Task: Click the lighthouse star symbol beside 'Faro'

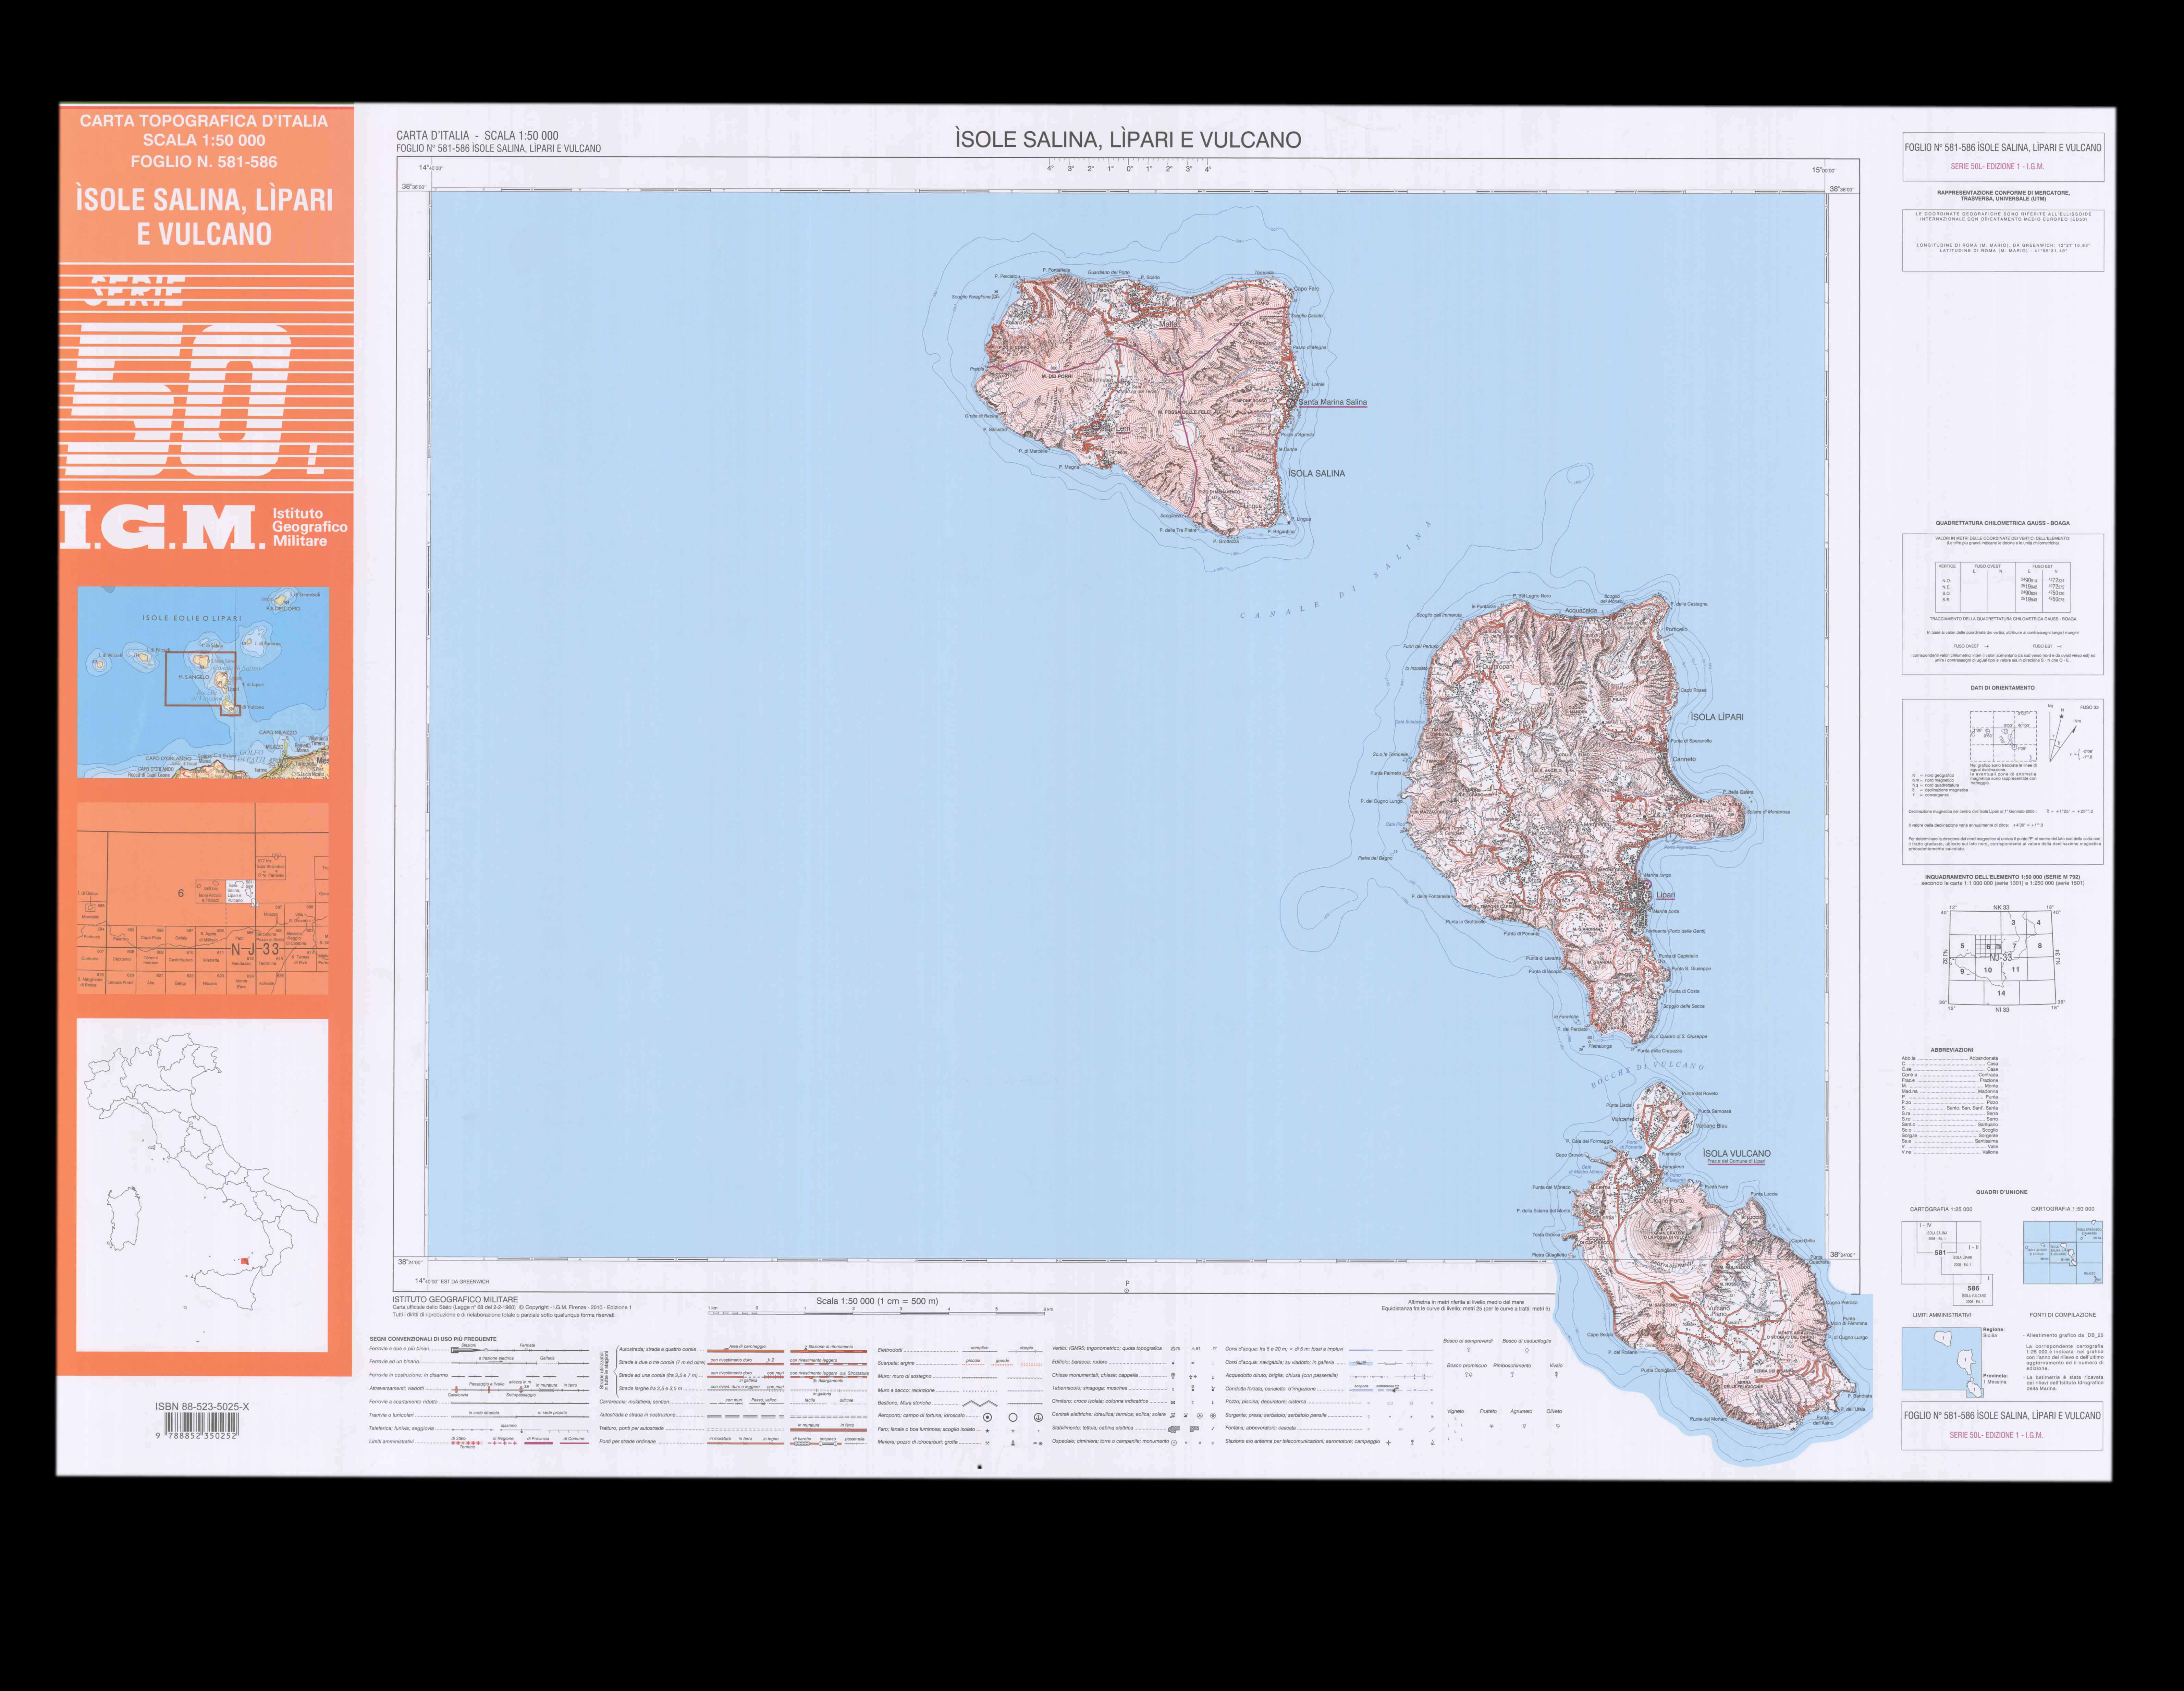Action: coord(987,1431)
